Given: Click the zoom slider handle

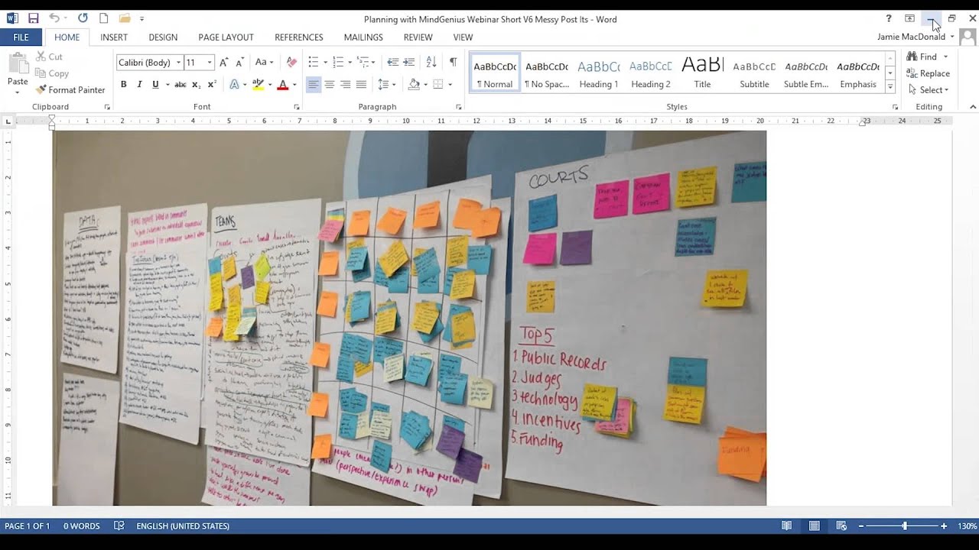Looking at the screenshot, I should click(x=905, y=526).
